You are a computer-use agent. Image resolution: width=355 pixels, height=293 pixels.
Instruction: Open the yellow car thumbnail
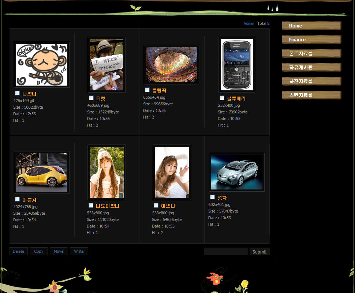(x=42, y=172)
